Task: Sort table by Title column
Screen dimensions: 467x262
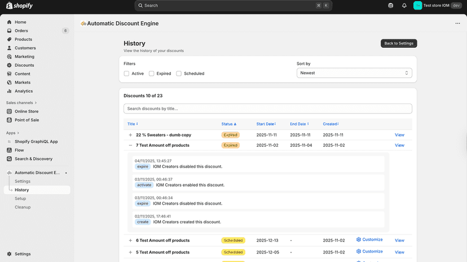Action: [133, 124]
